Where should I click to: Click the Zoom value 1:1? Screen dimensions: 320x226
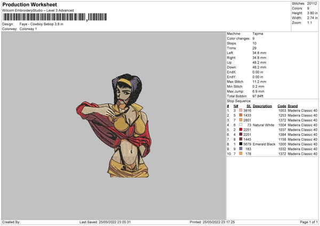[309, 23]
